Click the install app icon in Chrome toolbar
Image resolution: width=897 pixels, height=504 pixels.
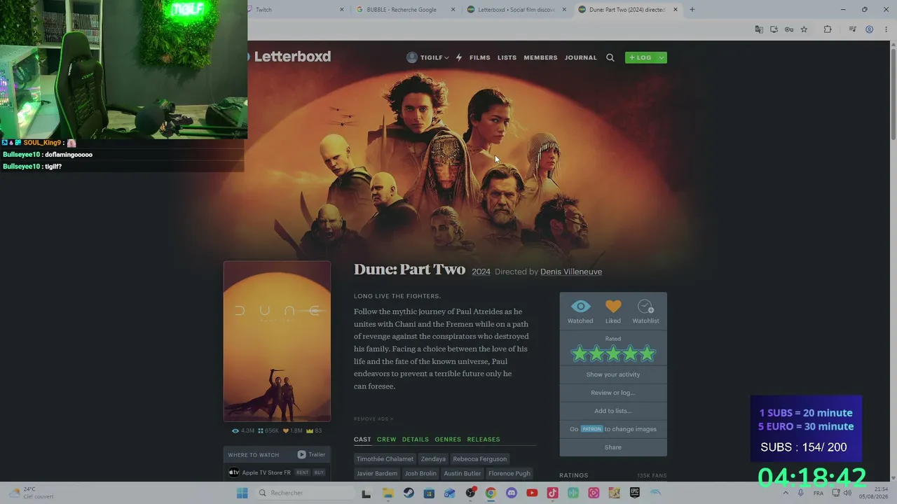(774, 29)
